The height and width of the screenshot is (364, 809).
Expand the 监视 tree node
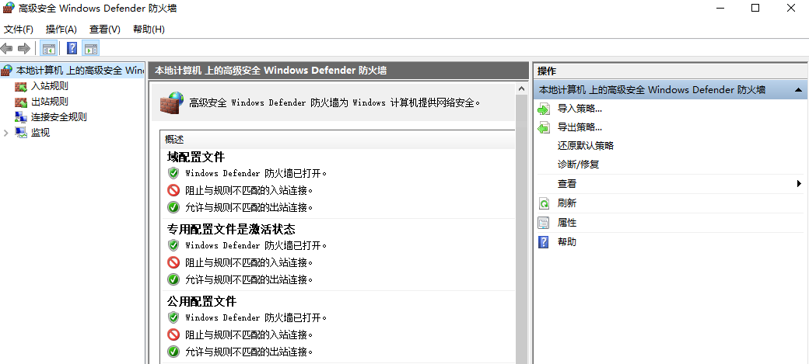tap(5, 133)
